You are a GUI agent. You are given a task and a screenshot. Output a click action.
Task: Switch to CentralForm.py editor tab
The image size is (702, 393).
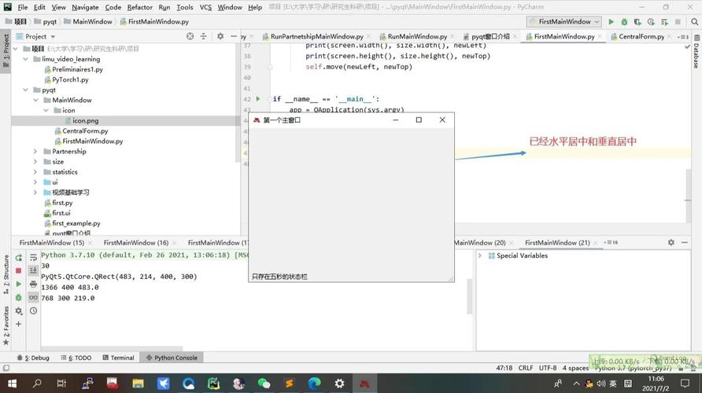click(641, 36)
